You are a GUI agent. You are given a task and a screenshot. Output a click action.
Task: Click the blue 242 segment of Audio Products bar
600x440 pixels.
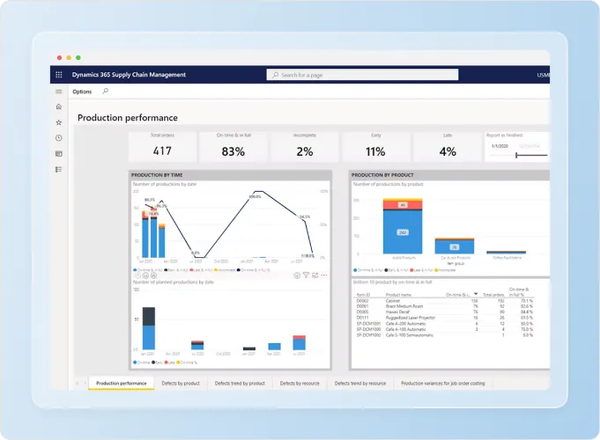coord(403,232)
